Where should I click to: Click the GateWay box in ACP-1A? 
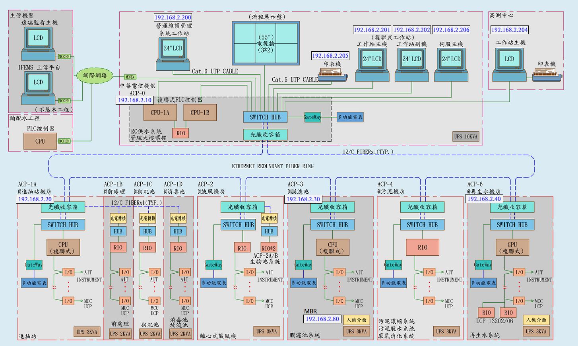coord(34,265)
